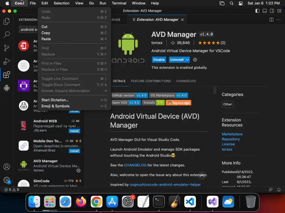This screenshot has width=285, height=213.
Task: Open macOS Spotlight search icon
Action: coord(232,3)
